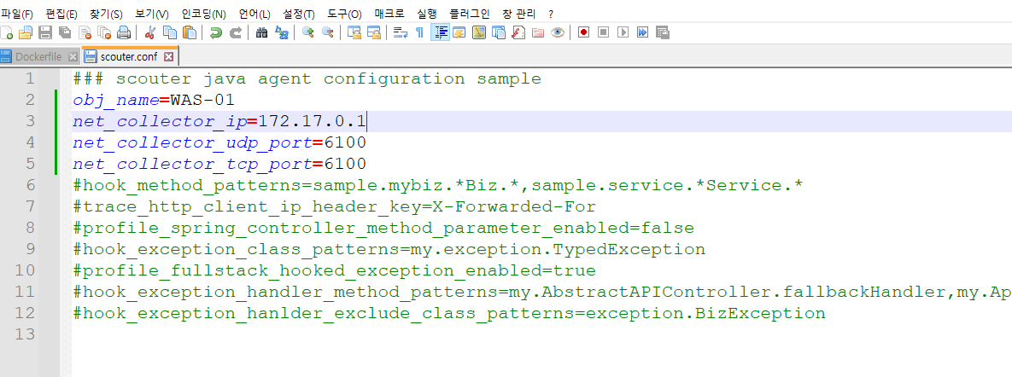The width and height of the screenshot is (1012, 377).
Task: Click the Paste clipboard icon
Action: point(189,32)
